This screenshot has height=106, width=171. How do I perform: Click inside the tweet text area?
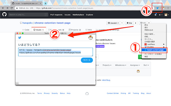[56, 52]
